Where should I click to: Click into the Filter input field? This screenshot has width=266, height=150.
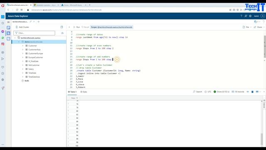pyautogui.click(x=34, y=33)
